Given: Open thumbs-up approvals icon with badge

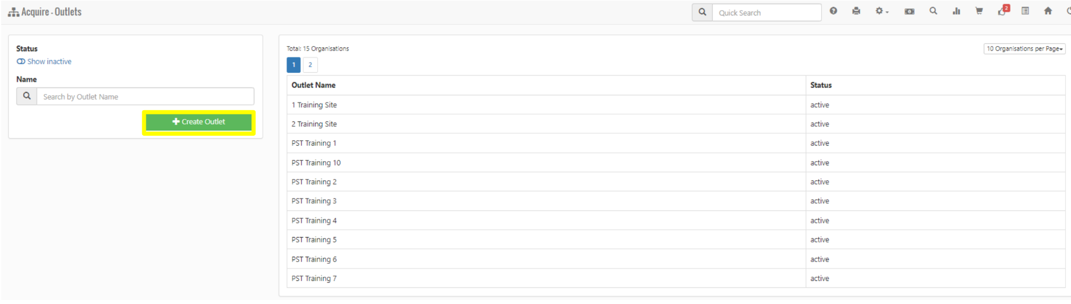Looking at the screenshot, I should 1003,10.
